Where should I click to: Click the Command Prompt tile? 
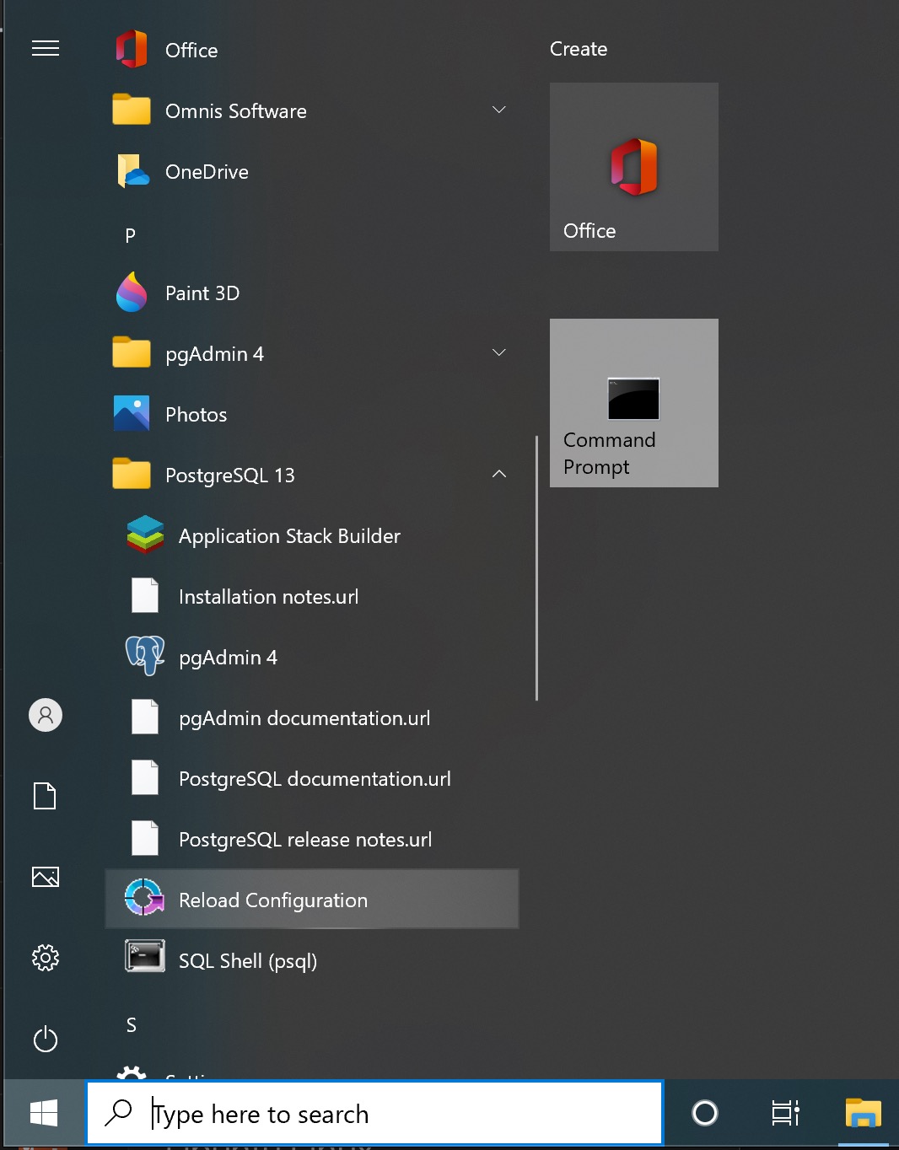[634, 403]
